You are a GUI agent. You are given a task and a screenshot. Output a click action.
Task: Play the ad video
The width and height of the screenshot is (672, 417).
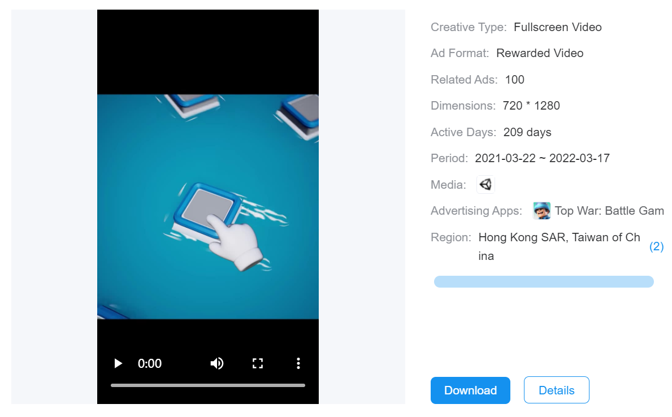tap(118, 363)
